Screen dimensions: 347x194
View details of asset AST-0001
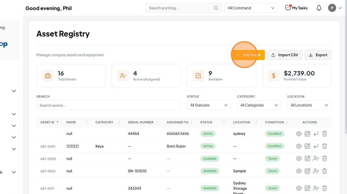[299, 146]
